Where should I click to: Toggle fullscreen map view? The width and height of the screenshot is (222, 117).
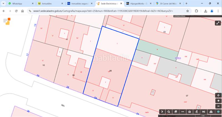pyautogui.click(x=218, y=23)
